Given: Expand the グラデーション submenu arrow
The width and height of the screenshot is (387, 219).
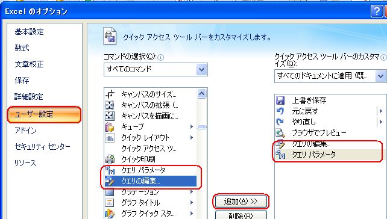Looking at the screenshot, I should click(192, 192).
